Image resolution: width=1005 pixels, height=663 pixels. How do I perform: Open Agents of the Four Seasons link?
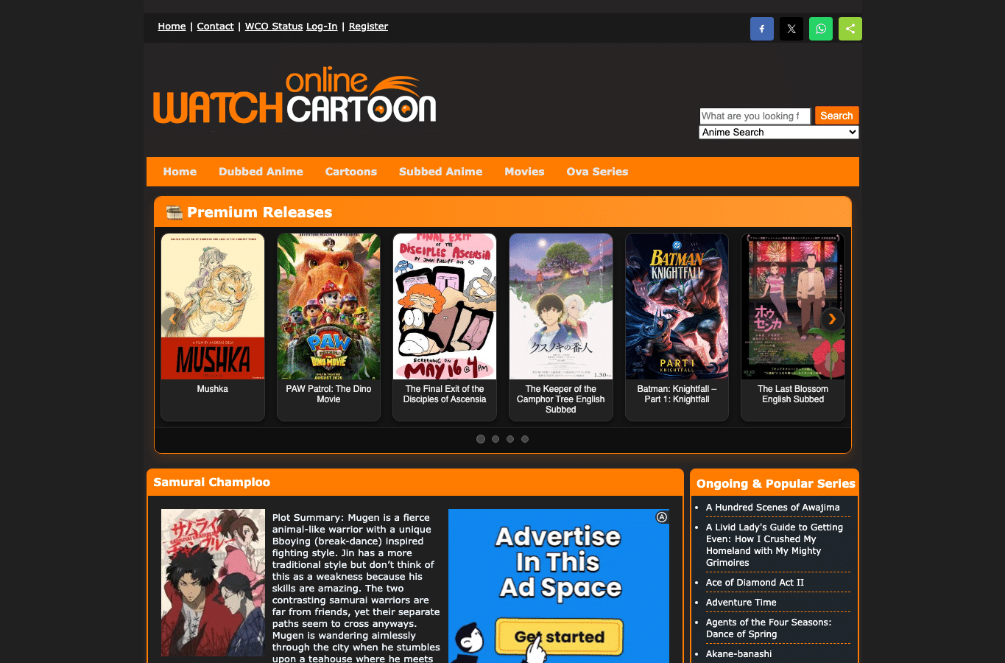[769, 628]
